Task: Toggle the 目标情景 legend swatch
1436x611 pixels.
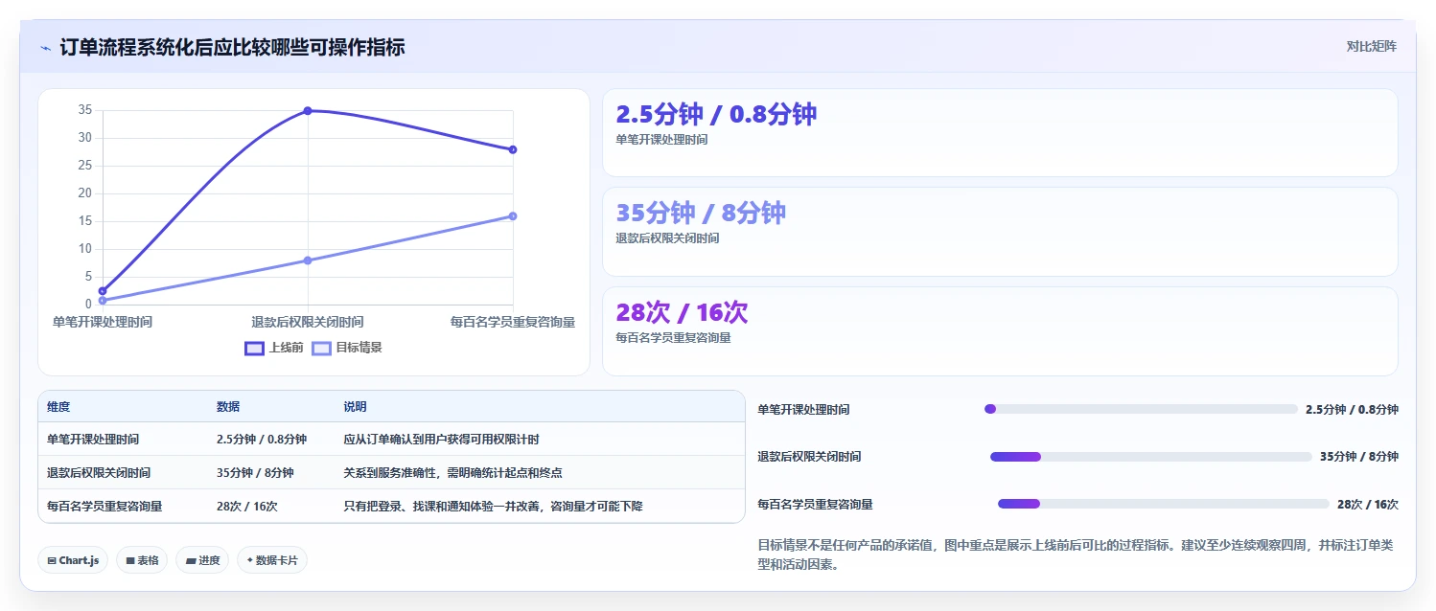Action: [321, 348]
